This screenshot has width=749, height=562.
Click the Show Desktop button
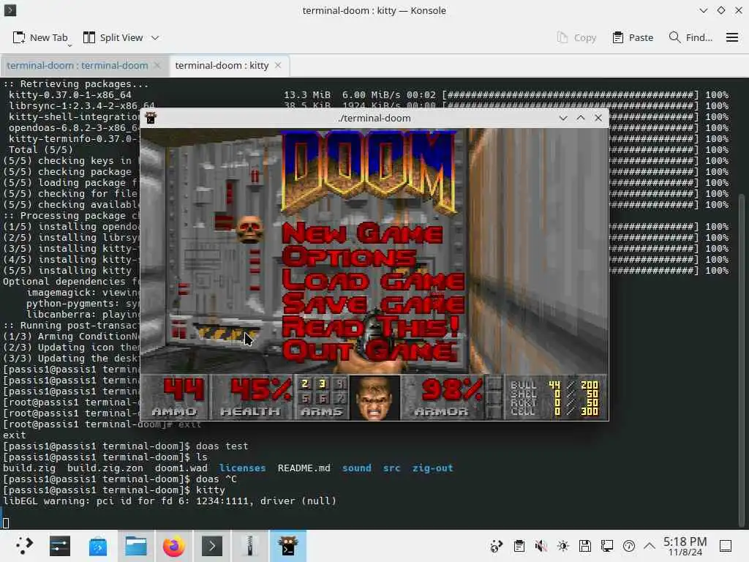click(726, 546)
